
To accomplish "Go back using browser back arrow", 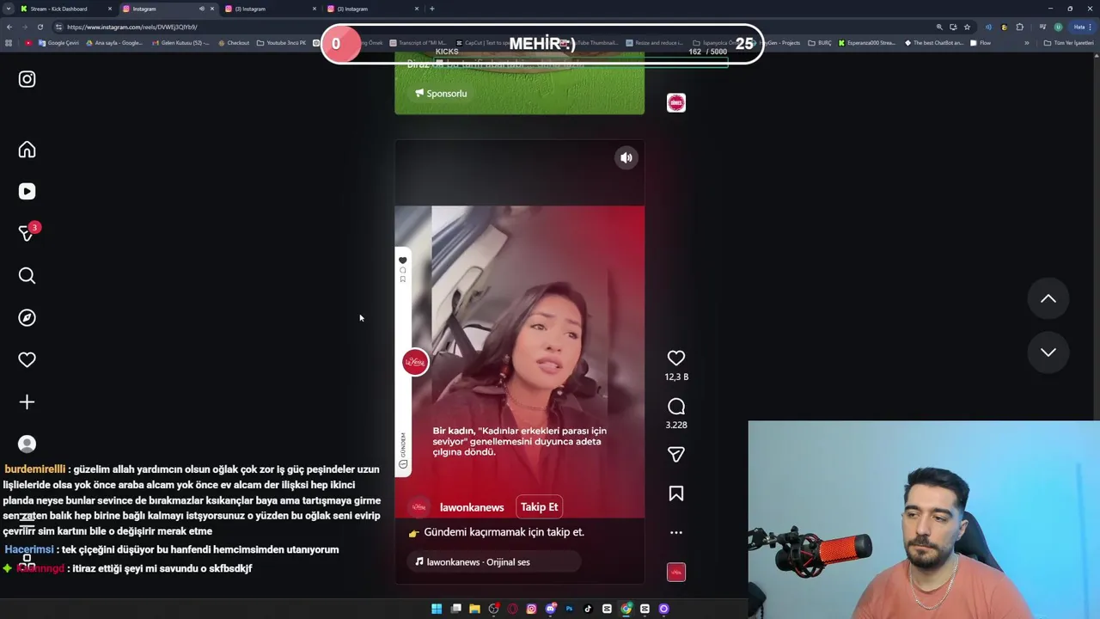I will [9, 27].
